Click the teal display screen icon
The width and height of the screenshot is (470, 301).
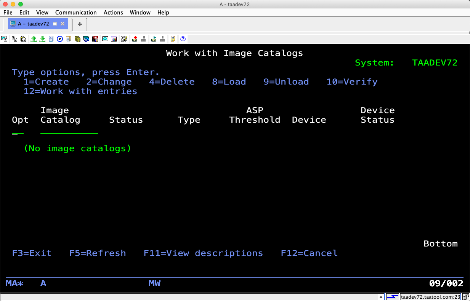point(105,39)
